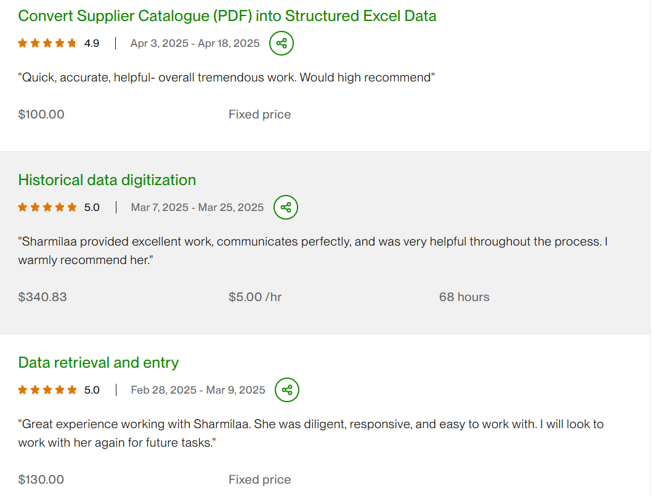
Task: Click the 68 hours label
Action: pyautogui.click(x=464, y=297)
